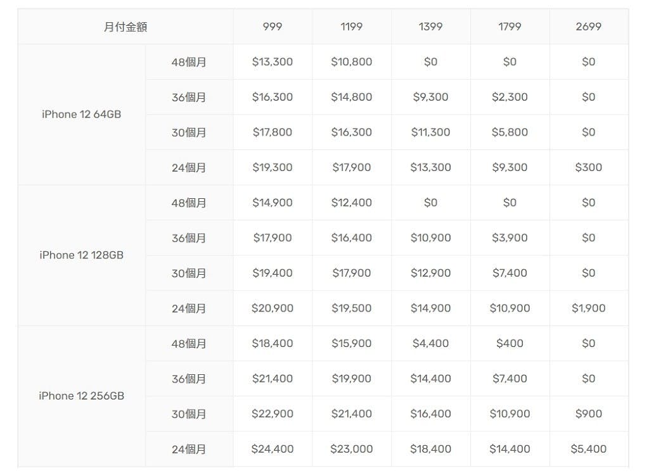Select the 2699 plan column header
Image resolution: width=649 pixels, height=473 pixels.
(x=588, y=27)
